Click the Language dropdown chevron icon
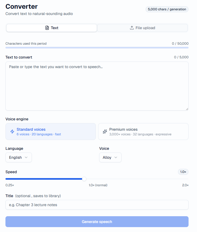The height and width of the screenshot is (232, 197). [26, 157]
